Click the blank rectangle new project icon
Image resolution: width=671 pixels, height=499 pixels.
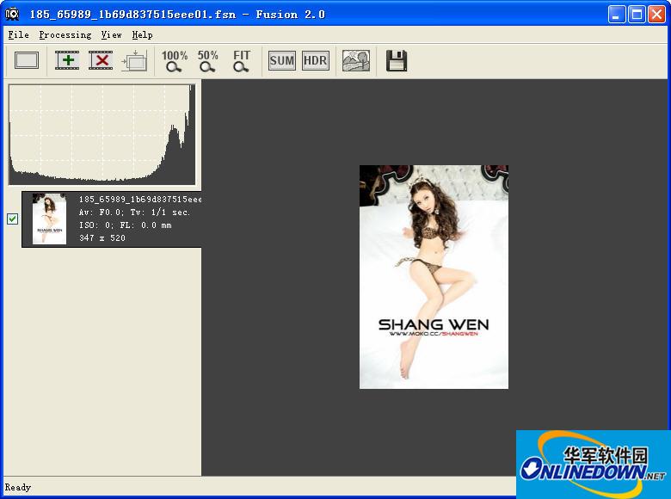(x=27, y=60)
